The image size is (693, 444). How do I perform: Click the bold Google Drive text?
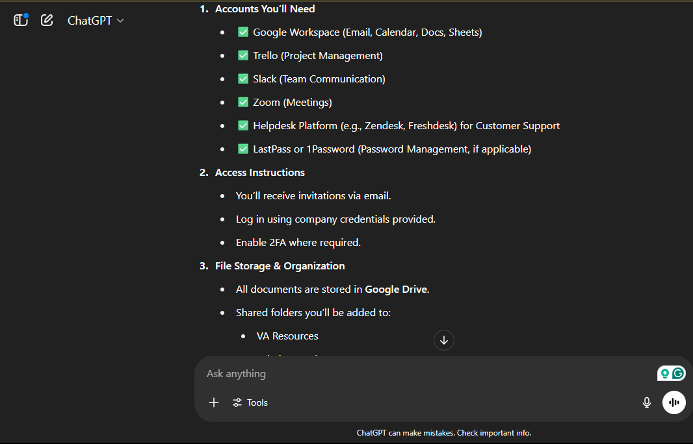pyautogui.click(x=396, y=290)
